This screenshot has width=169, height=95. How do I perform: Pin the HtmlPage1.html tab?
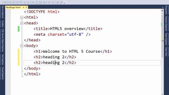pyautogui.click(x=24, y=7)
